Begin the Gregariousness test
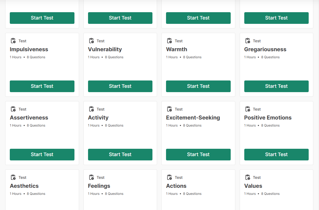Image resolution: width=319 pixels, height=210 pixels. click(276, 86)
